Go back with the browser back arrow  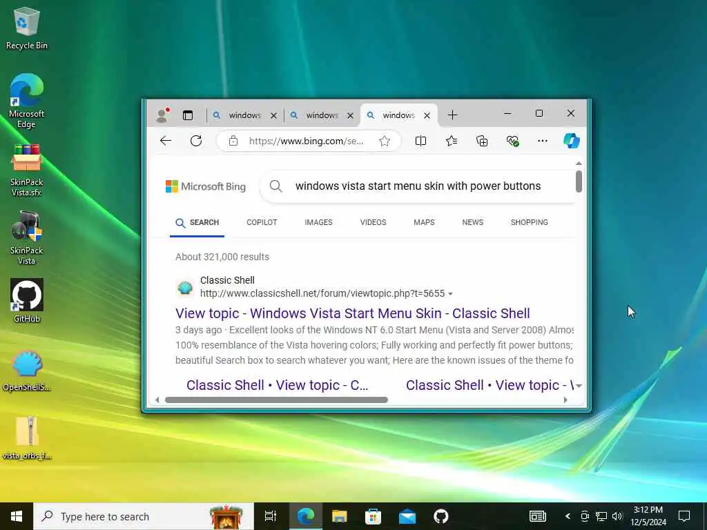[x=166, y=141]
